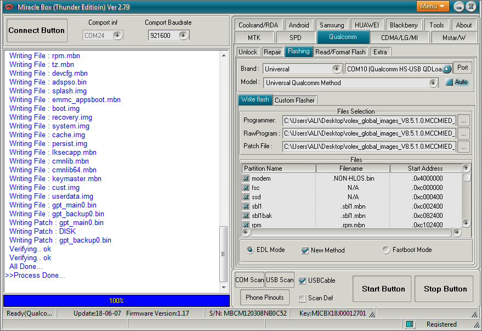Image resolution: width=482 pixels, height=331 pixels.
Task: Browse for the Programmer file
Action: point(463,121)
